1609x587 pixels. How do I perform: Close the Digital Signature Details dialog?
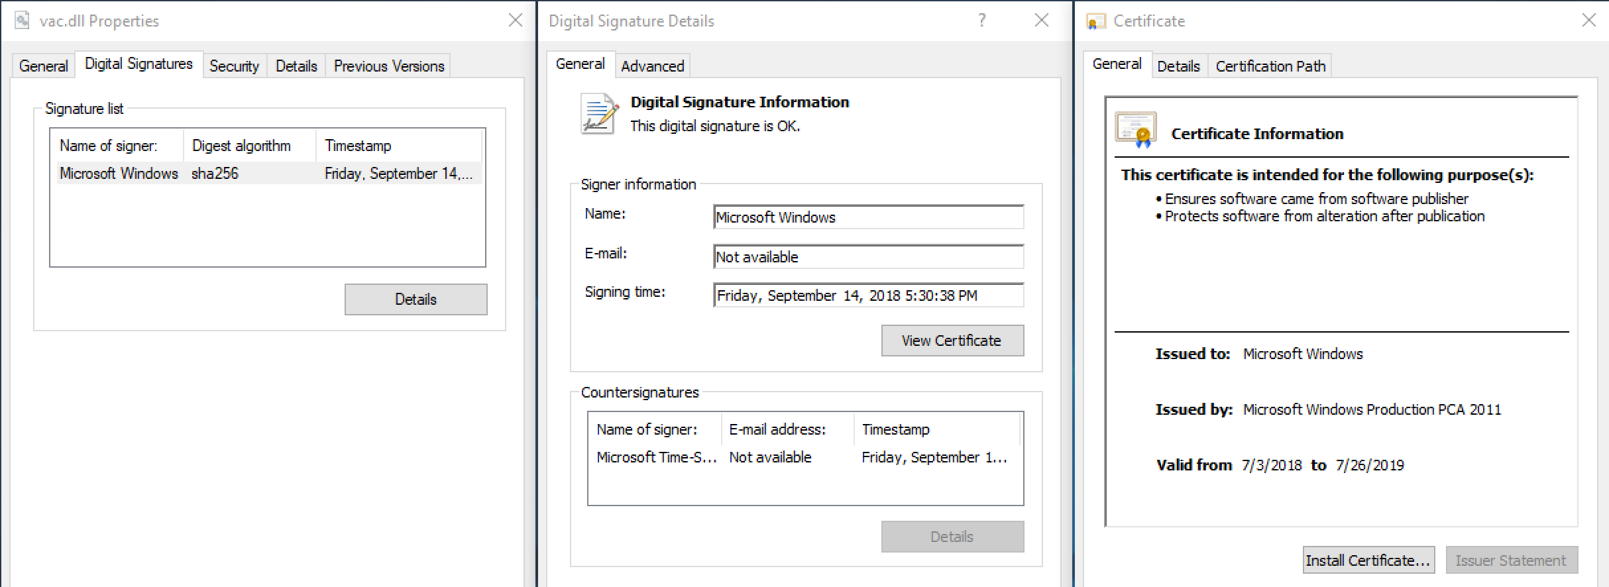tap(1041, 21)
